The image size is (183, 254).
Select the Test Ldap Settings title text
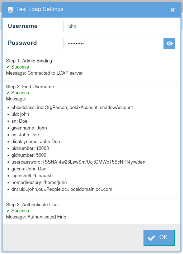pos(40,9)
